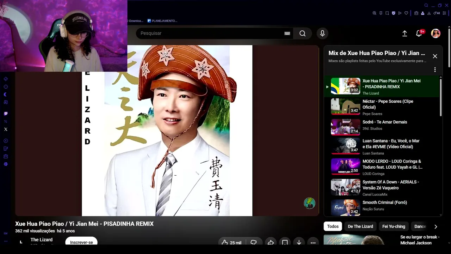This screenshot has width=451, height=254.
Task: Click the channel watermark on the video
Action: point(309,203)
